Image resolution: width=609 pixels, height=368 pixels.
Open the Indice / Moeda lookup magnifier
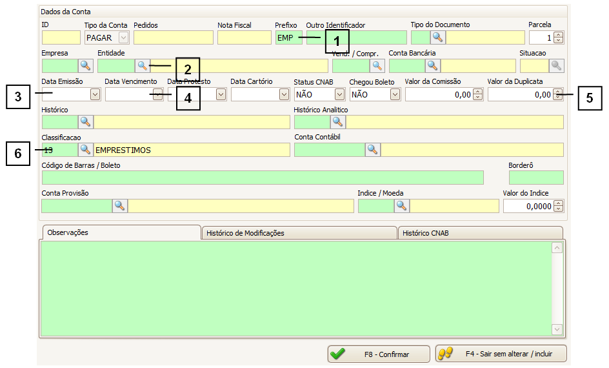(402, 206)
